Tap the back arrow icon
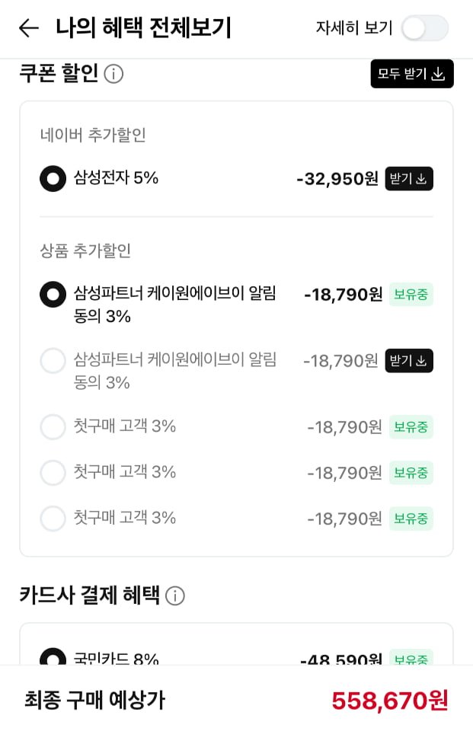 coord(28,28)
